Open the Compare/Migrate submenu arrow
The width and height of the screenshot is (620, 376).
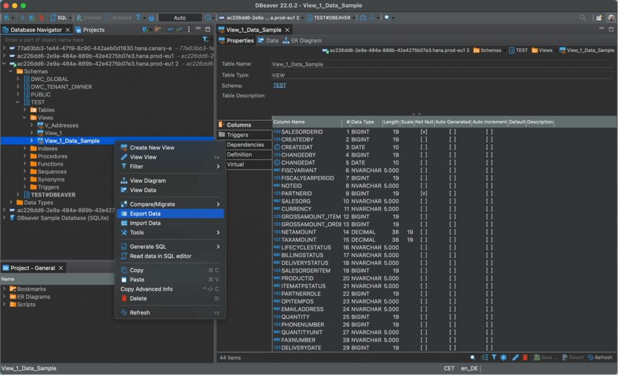(x=218, y=204)
